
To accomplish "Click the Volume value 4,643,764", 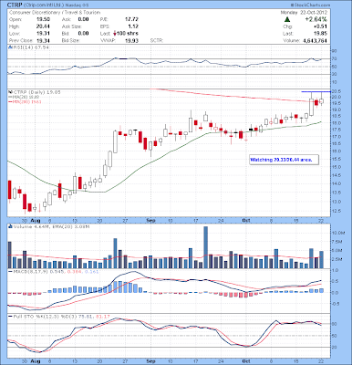I will (x=315, y=40).
